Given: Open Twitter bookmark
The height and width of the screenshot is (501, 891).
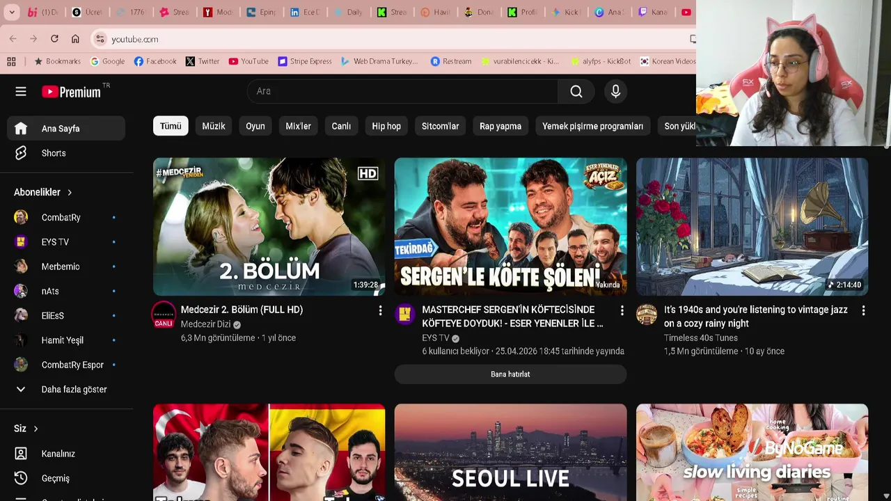Looking at the screenshot, I should pos(203,61).
